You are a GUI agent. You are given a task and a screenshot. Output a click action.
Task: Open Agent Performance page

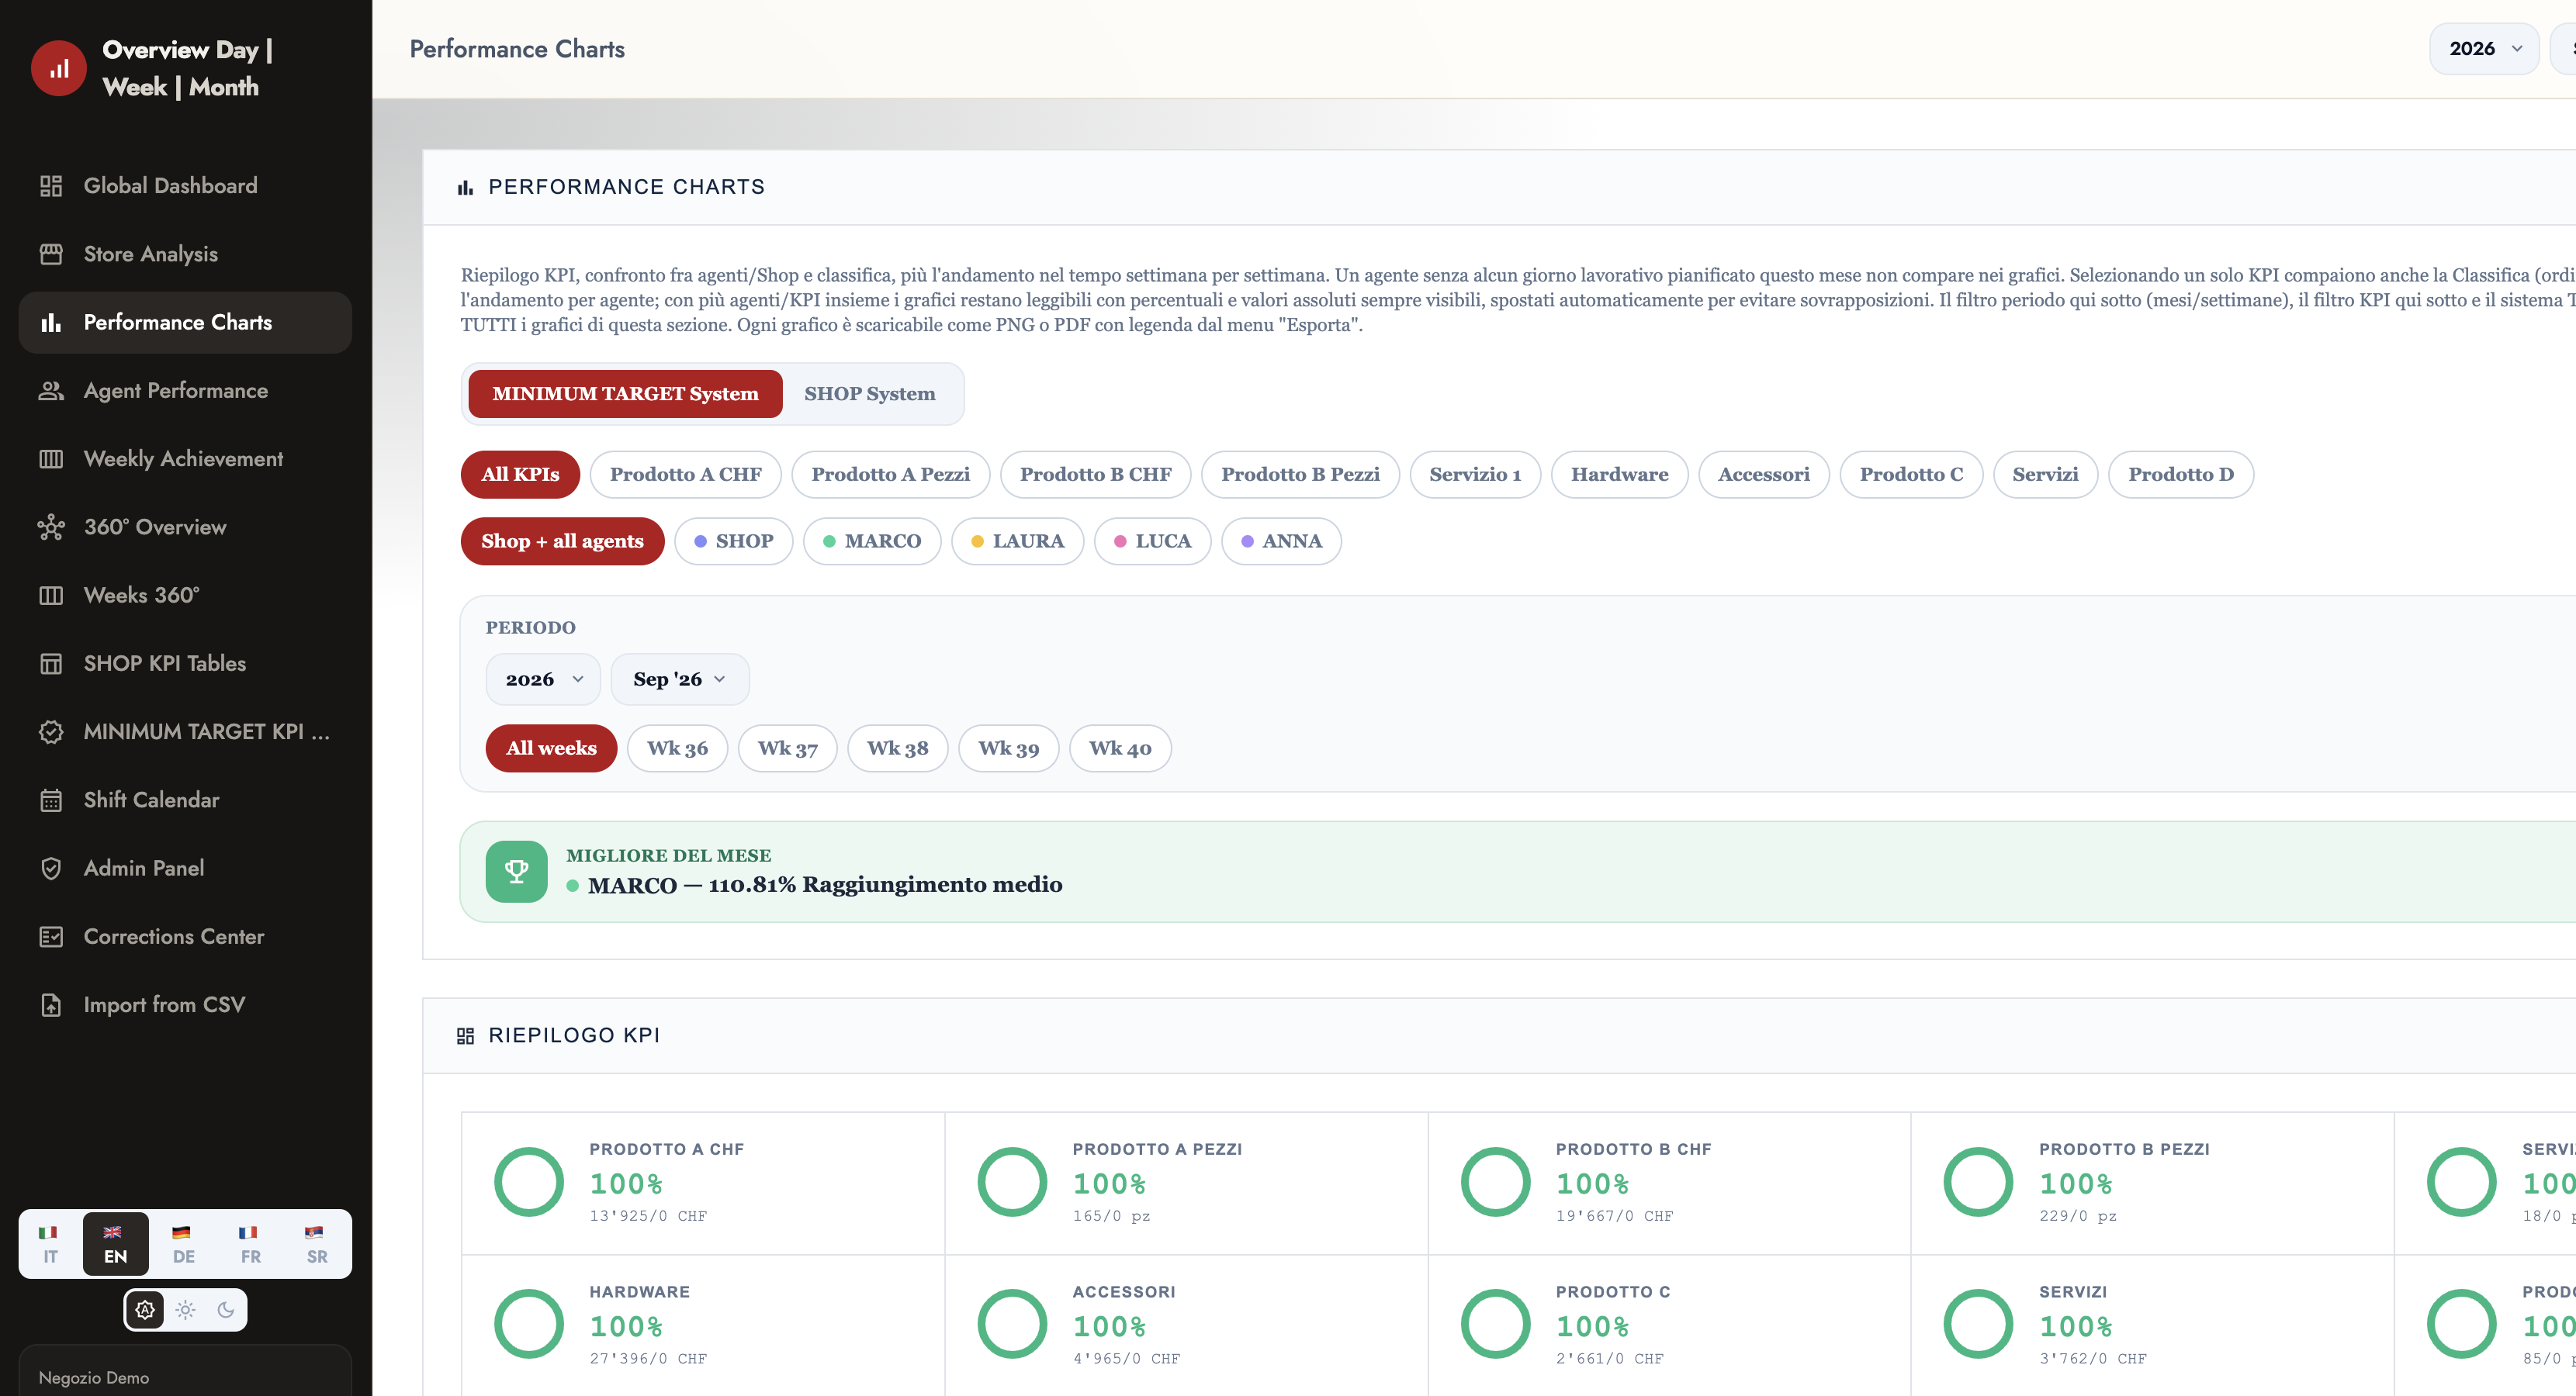click(x=185, y=391)
